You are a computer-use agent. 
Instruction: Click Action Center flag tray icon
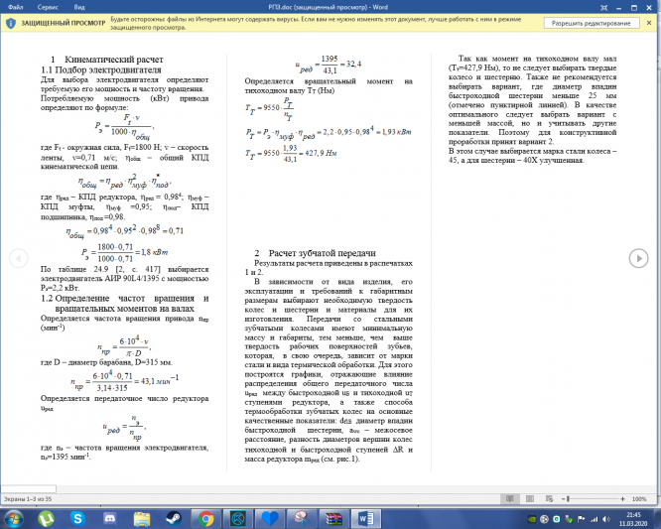tap(582, 519)
